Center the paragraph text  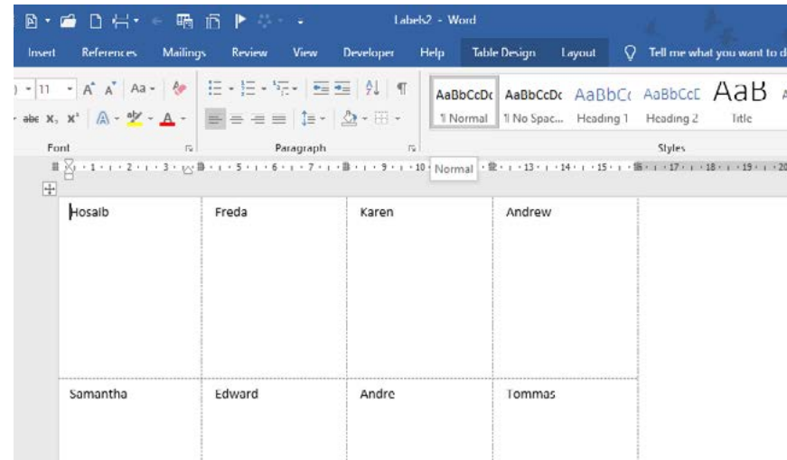237,119
